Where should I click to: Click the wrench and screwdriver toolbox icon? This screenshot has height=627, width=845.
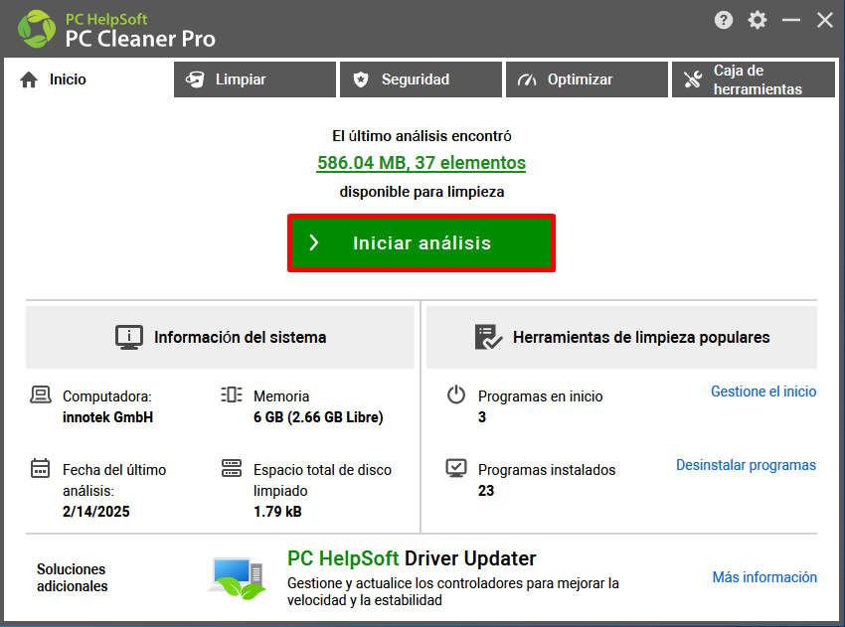(693, 79)
